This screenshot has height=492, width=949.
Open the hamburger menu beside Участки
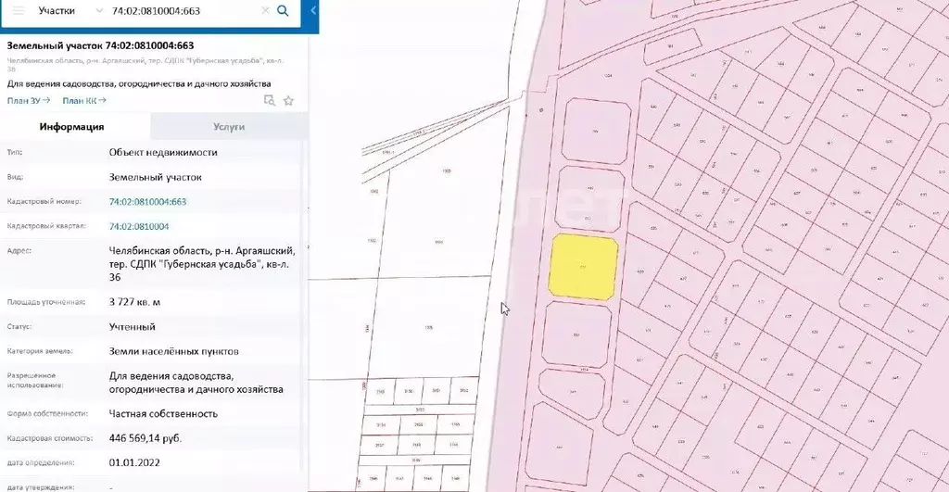pyautogui.click(x=19, y=11)
